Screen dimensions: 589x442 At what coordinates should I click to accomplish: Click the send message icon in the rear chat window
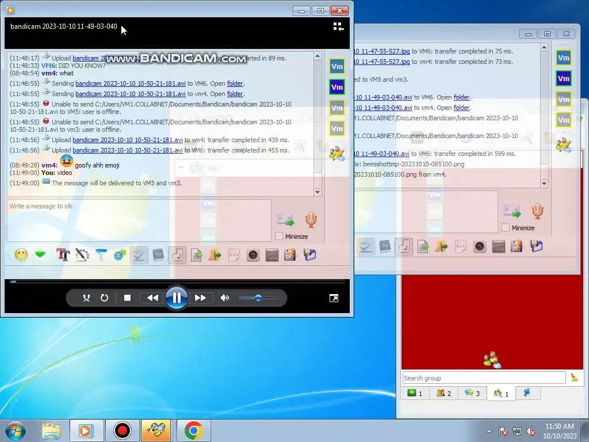(512, 211)
